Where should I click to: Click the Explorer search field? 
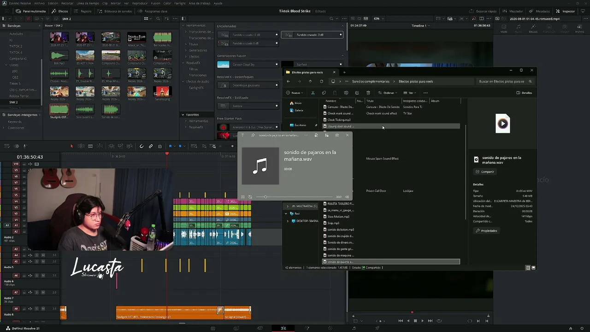[506, 82]
